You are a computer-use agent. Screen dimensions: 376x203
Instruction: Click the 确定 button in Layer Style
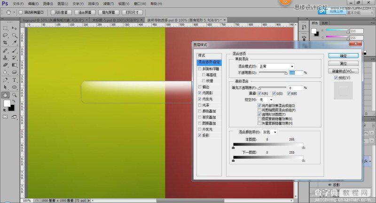(x=344, y=55)
